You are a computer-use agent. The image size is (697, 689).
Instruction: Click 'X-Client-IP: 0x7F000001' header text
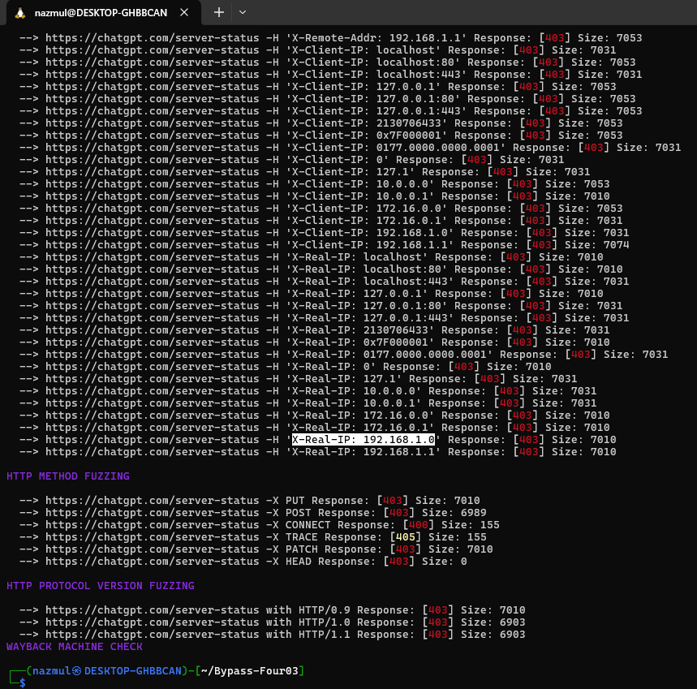click(366, 136)
